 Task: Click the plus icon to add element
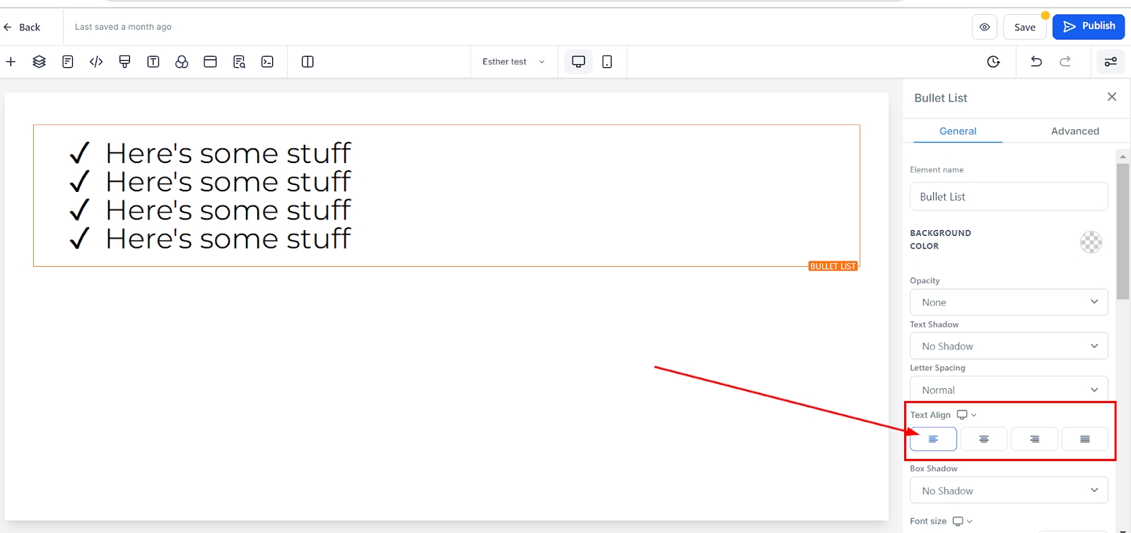pyautogui.click(x=11, y=62)
